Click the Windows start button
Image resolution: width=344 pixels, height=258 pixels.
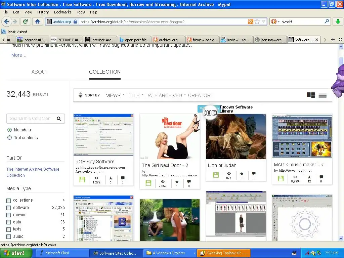pos(16,253)
